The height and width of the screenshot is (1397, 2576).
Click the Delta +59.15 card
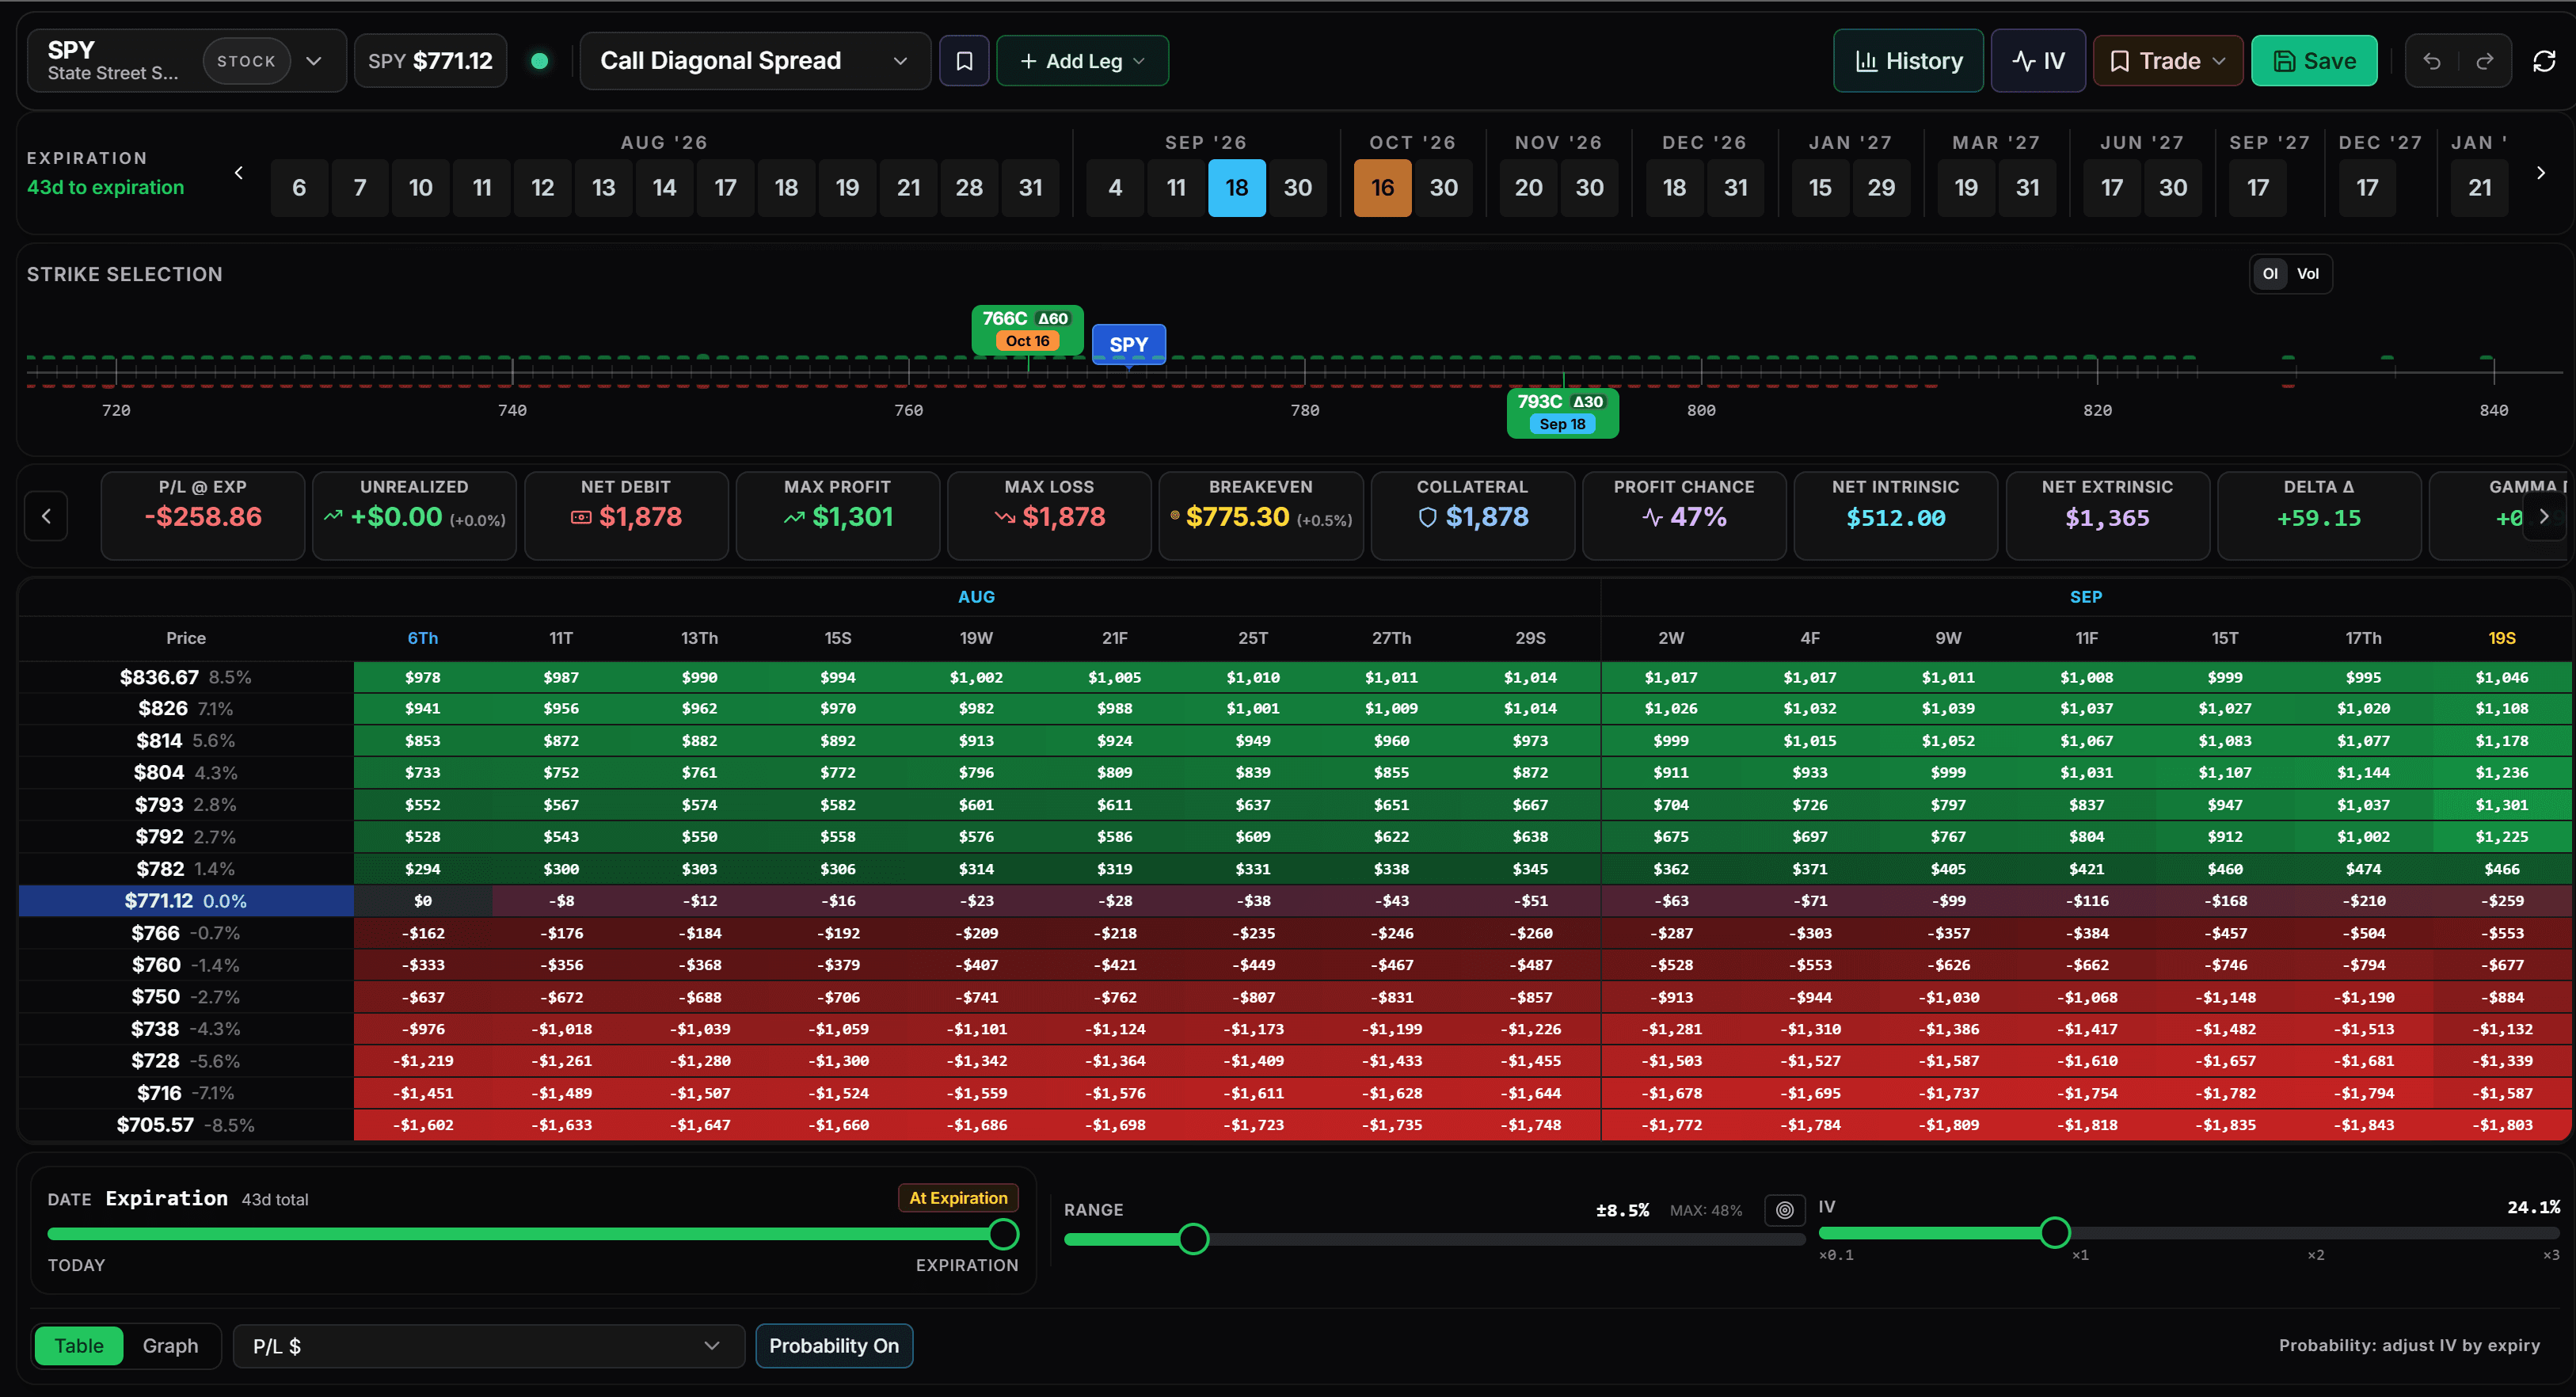coord(2319,515)
